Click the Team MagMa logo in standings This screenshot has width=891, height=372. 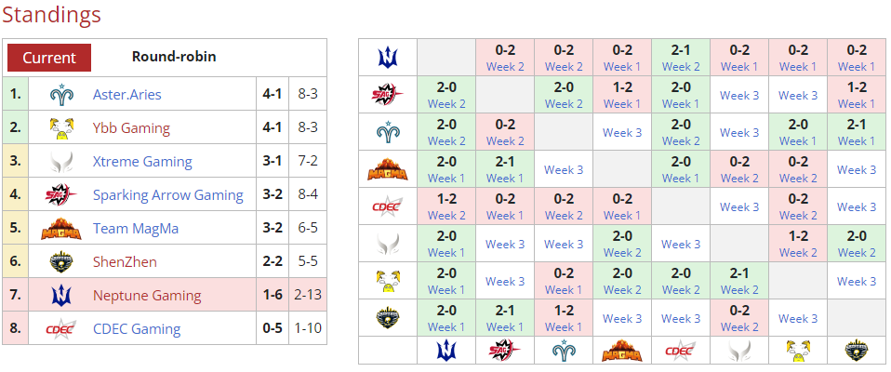coord(61,229)
